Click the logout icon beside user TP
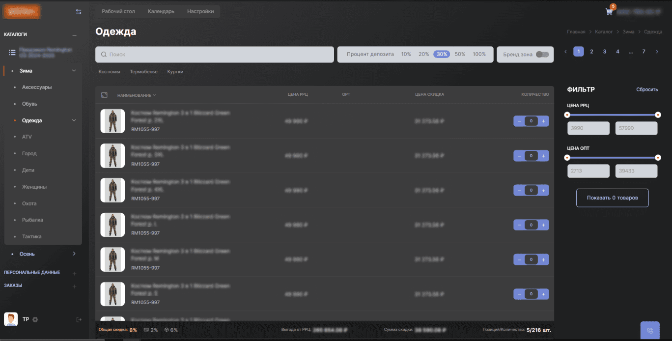 click(x=79, y=319)
